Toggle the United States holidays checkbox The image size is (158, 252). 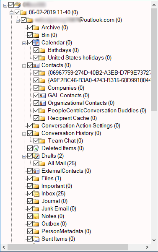tap(36, 58)
